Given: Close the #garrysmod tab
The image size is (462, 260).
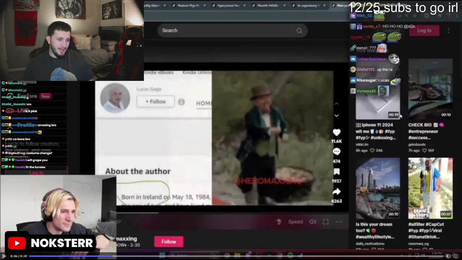Looking at the screenshot, I should (244, 5).
